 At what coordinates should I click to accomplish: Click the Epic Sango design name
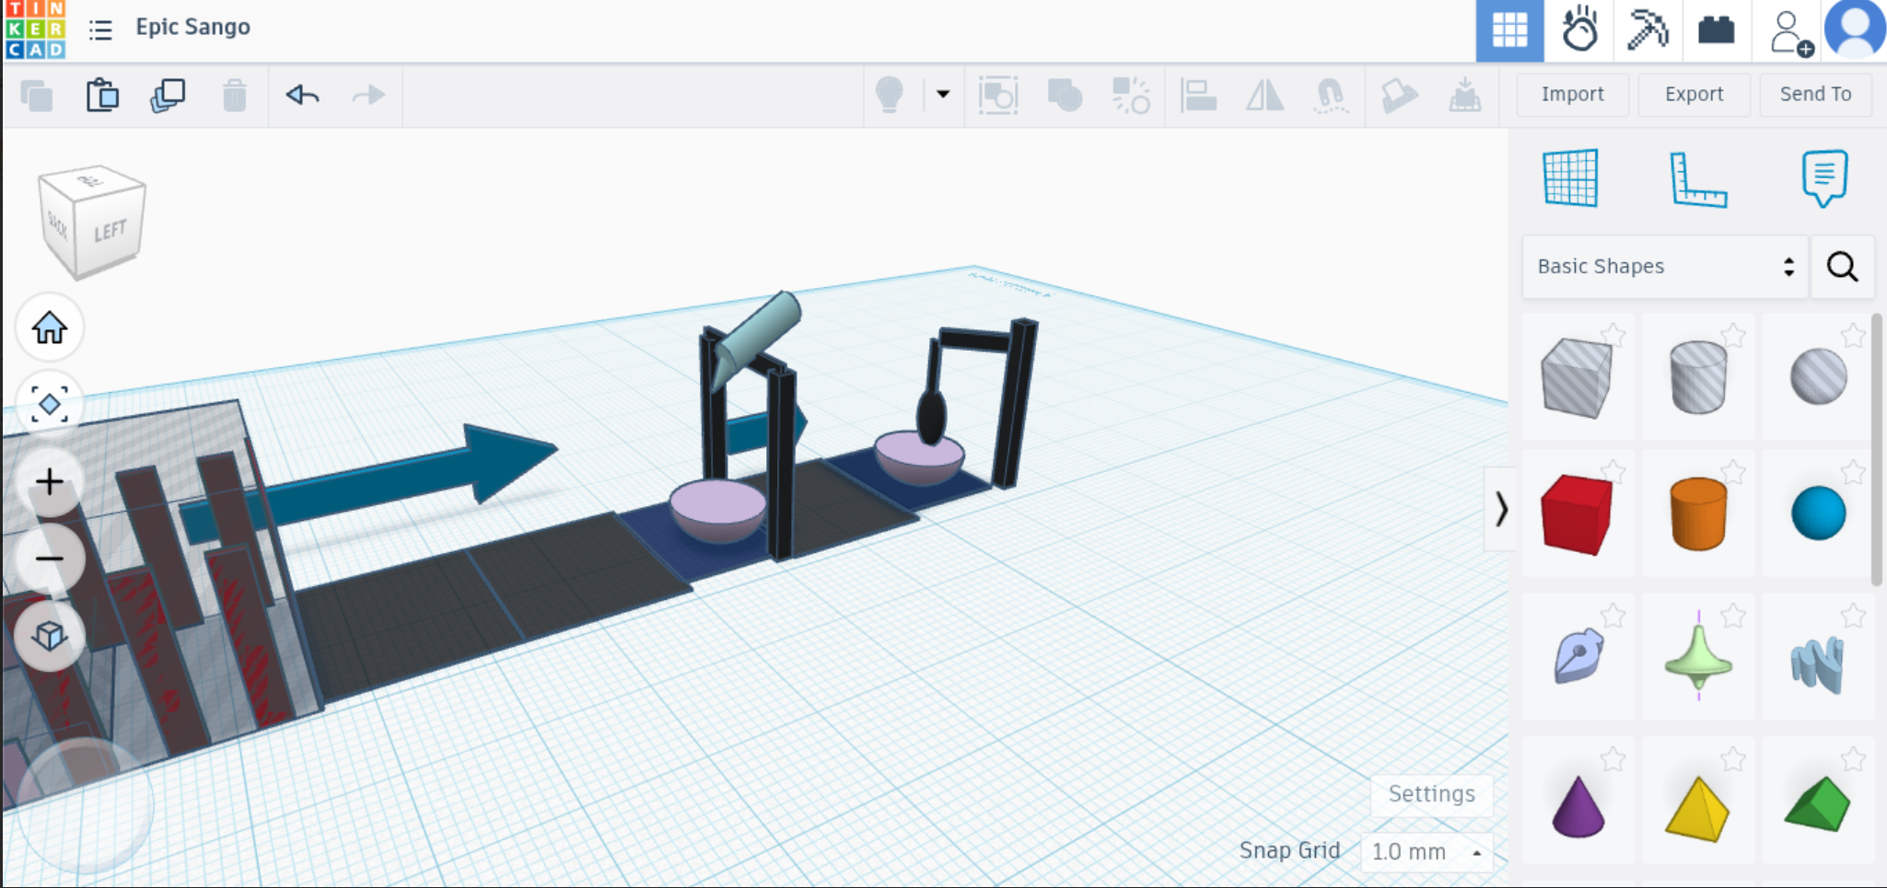point(193,27)
